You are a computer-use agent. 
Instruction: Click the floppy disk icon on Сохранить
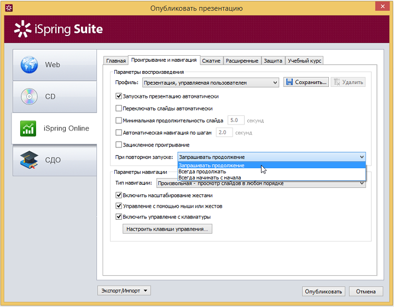click(x=289, y=82)
